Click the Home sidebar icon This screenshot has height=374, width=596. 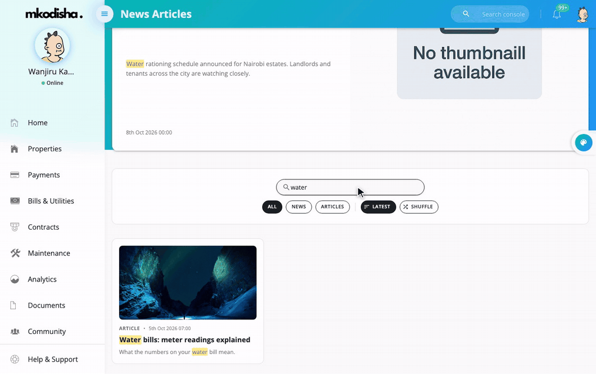[15, 123]
